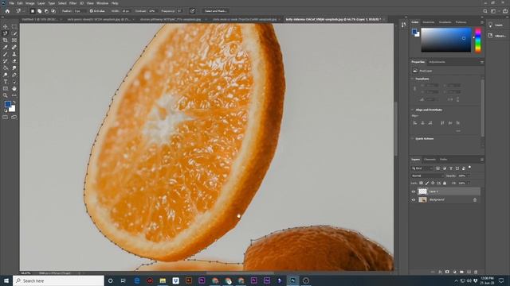The height and width of the screenshot is (286, 510).
Task: Toggle the Anti-alias checkbox
Action: pos(92,11)
